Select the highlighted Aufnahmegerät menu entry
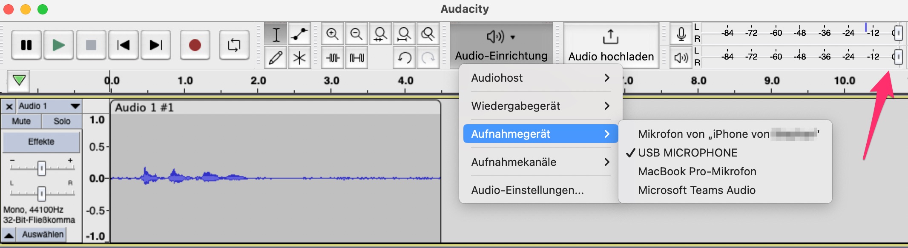Viewport: 908px width, 248px height. 540,134
